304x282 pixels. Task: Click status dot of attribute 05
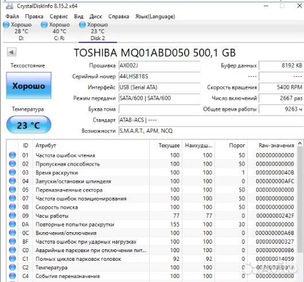(x=13, y=190)
